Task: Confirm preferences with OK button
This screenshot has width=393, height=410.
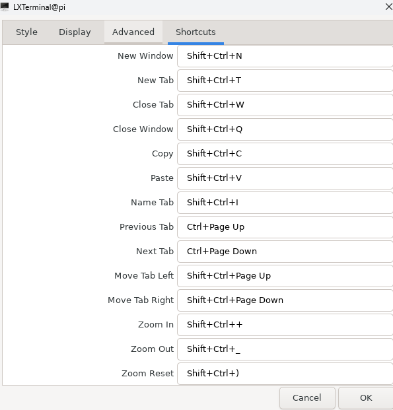Action: 366,397
